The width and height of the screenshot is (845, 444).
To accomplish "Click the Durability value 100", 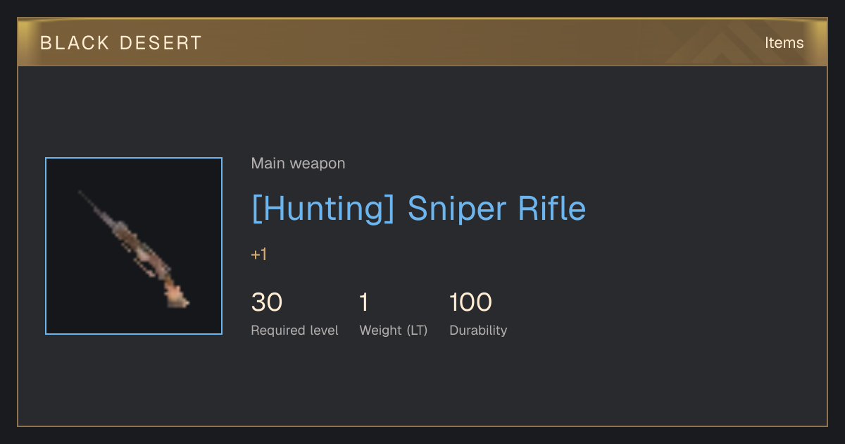I will point(470,302).
